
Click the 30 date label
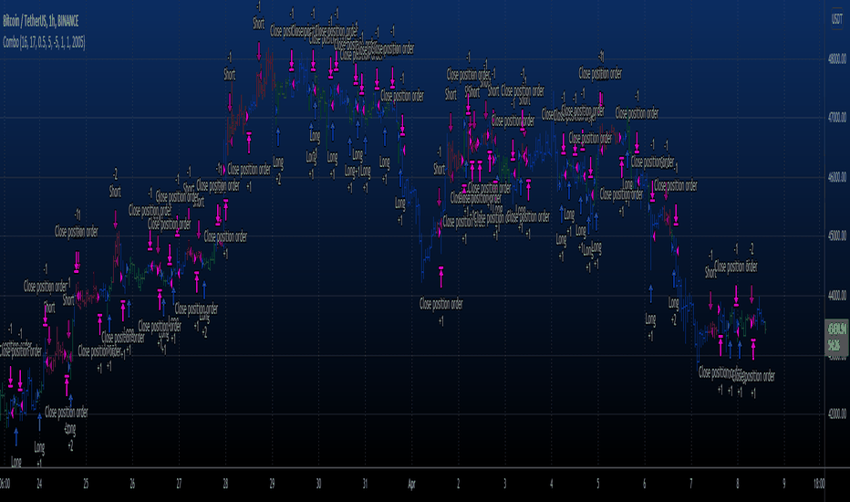(319, 484)
